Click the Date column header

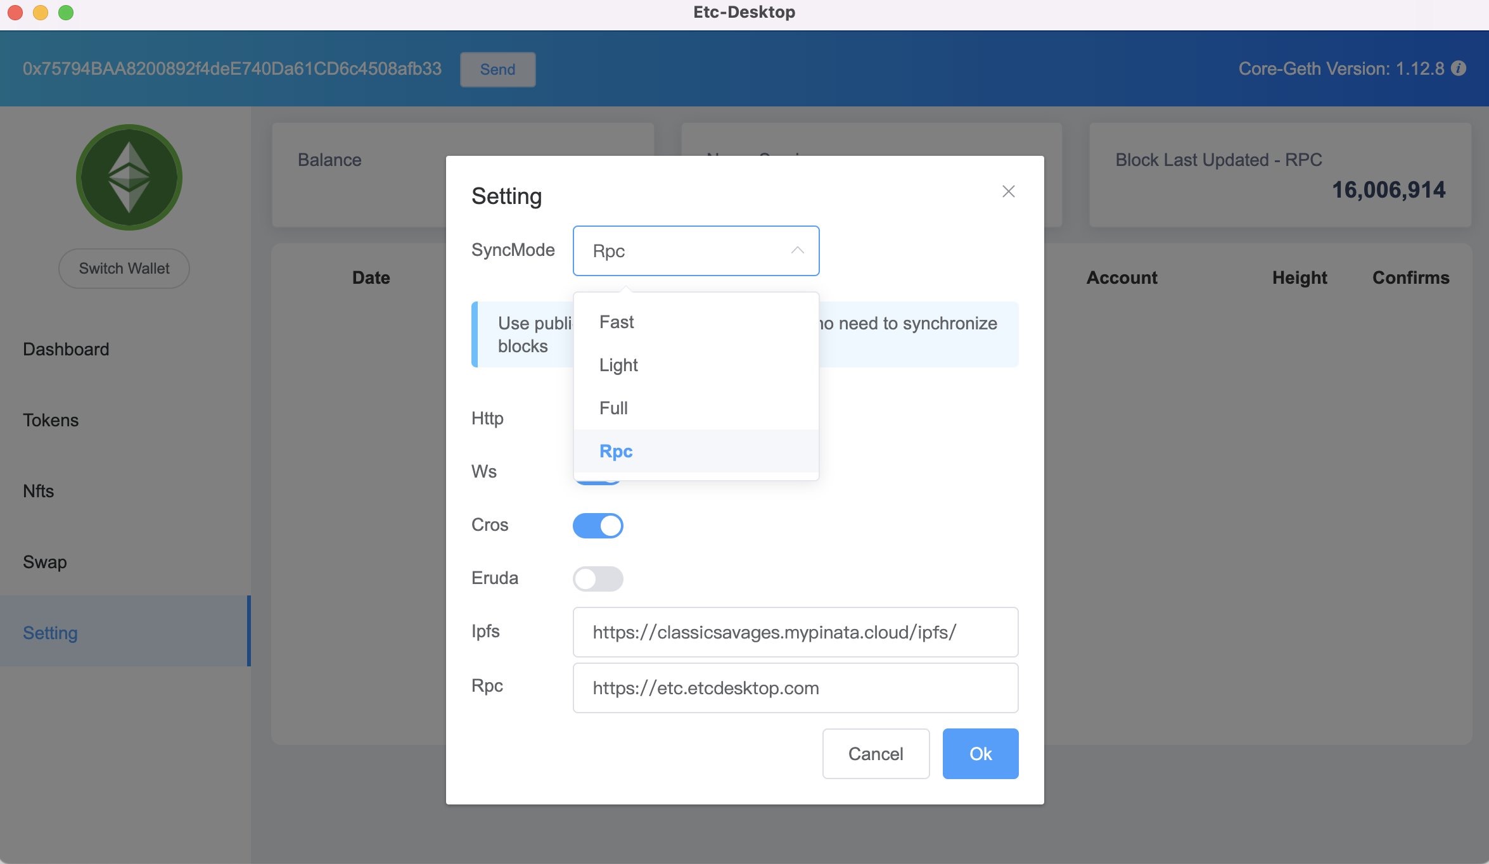pyautogui.click(x=371, y=277)
